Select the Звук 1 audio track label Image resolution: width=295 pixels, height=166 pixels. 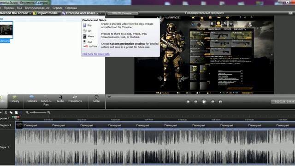5,147
